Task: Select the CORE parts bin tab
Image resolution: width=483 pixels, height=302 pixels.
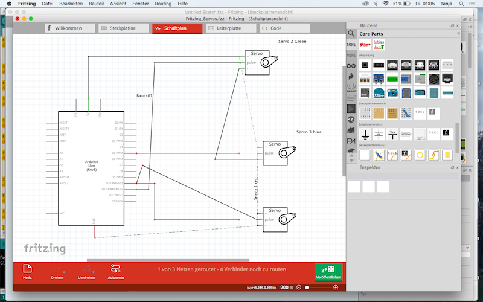Action: coord(351,44)
